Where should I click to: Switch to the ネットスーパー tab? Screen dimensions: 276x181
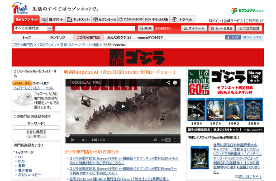[x=79, y=19]
